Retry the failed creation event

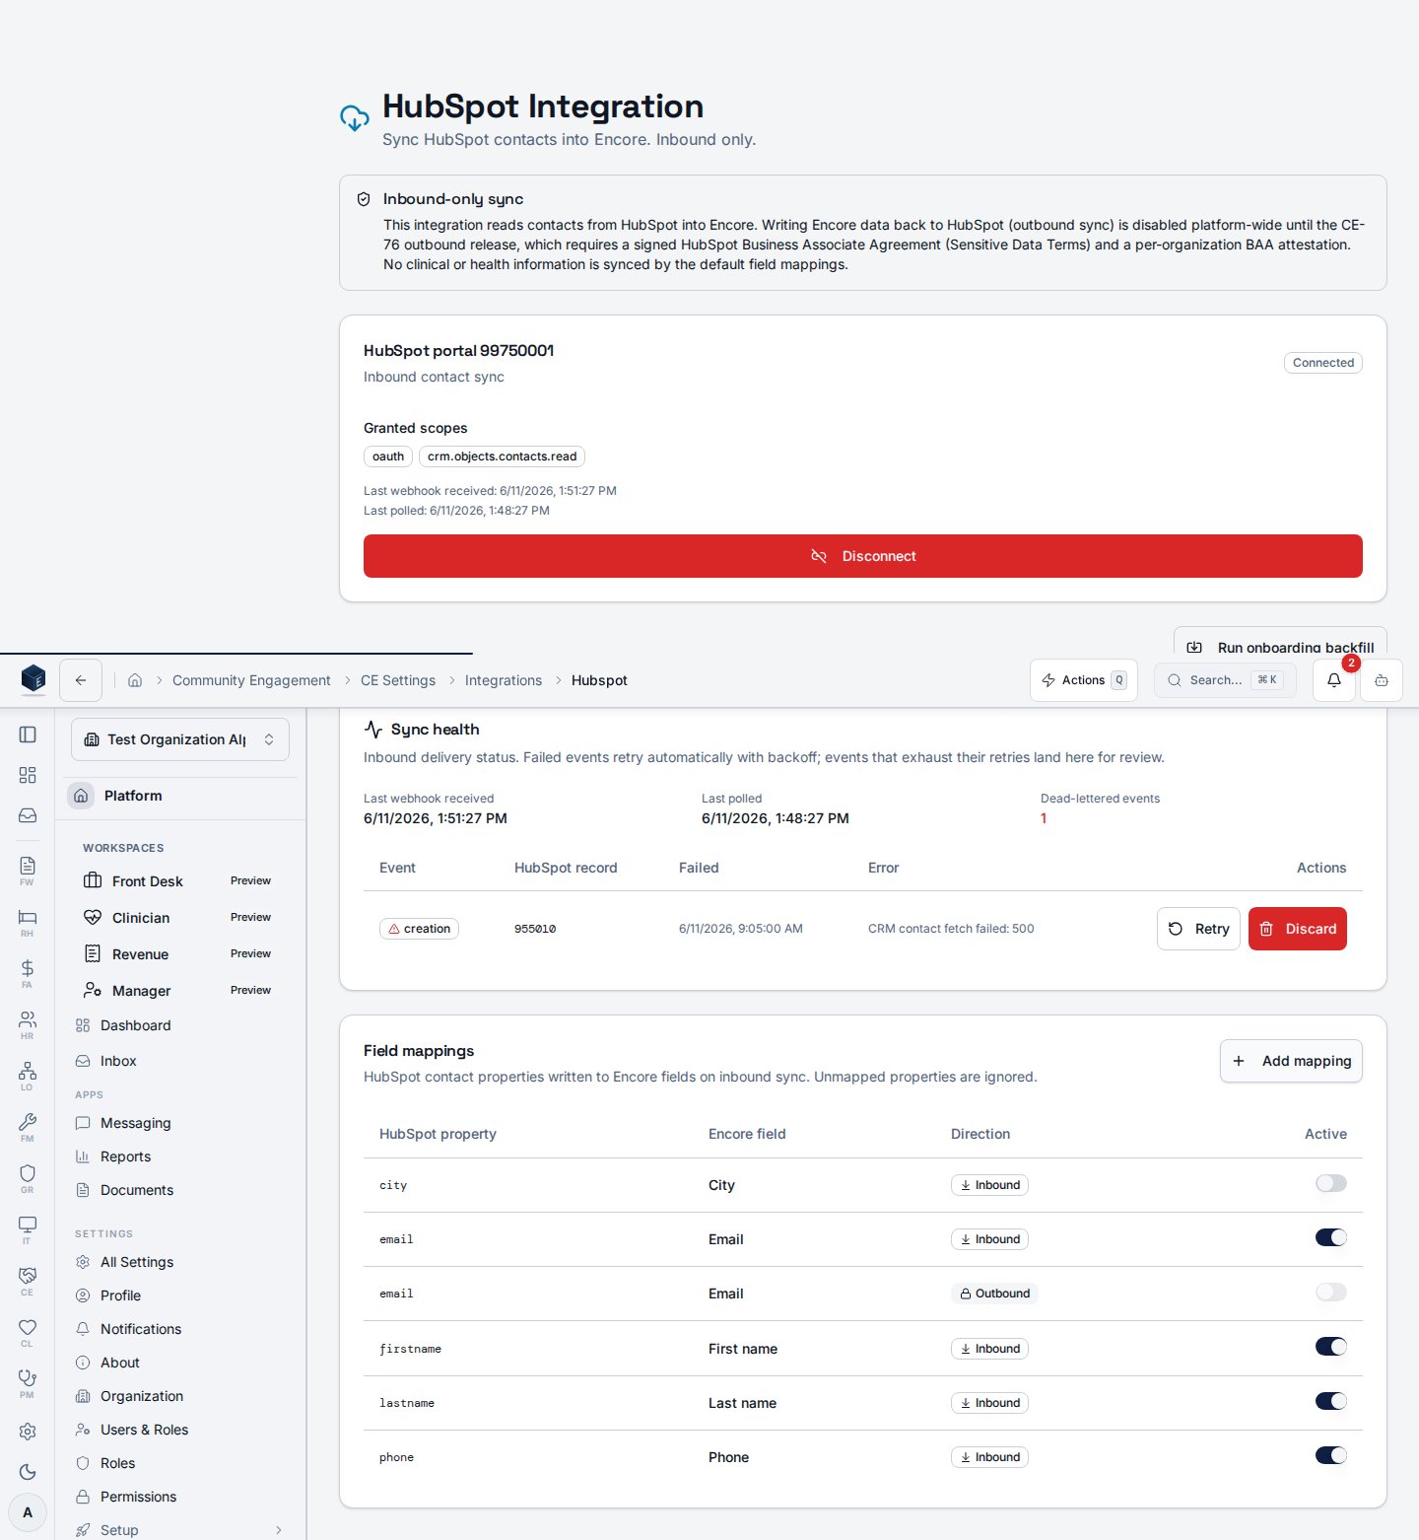click(1198, 929)
